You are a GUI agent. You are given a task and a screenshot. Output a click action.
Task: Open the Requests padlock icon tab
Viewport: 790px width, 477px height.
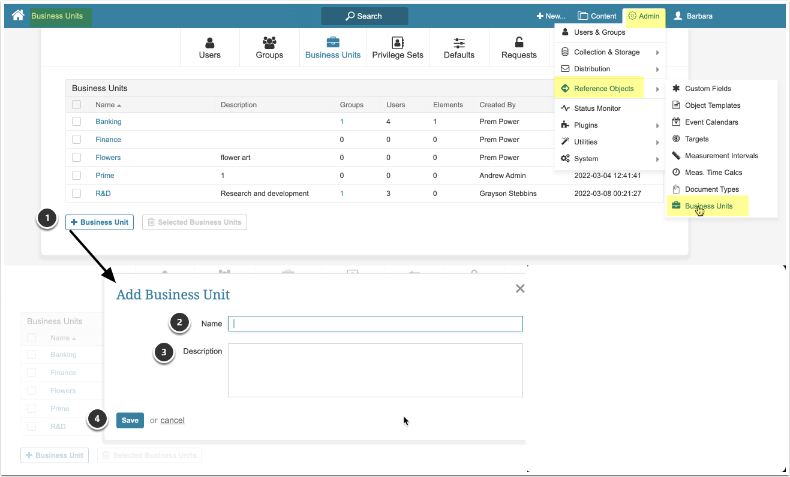click(519, 48)
